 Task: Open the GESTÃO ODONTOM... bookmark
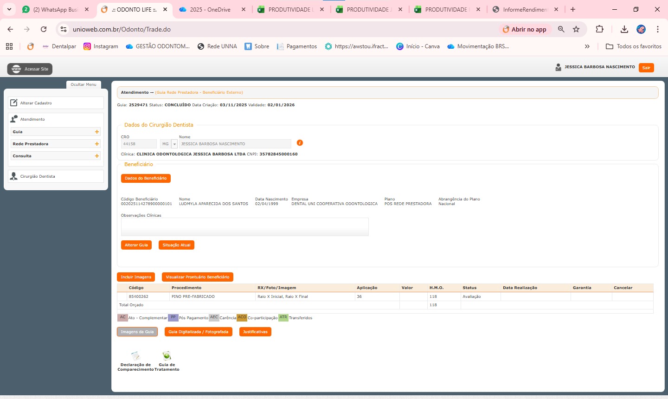(158, 46)
